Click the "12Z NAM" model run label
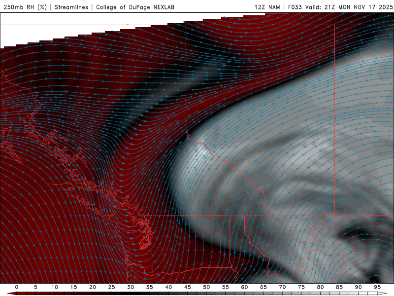394x296 pixels. (267, 7)
